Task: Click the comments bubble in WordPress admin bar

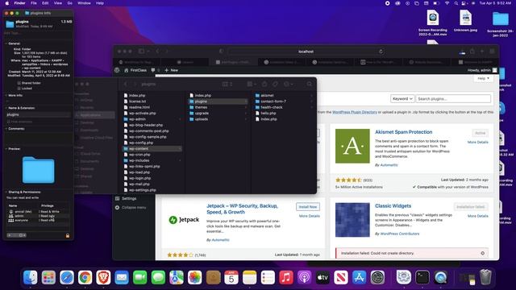Action: click(x=153, y=70)
